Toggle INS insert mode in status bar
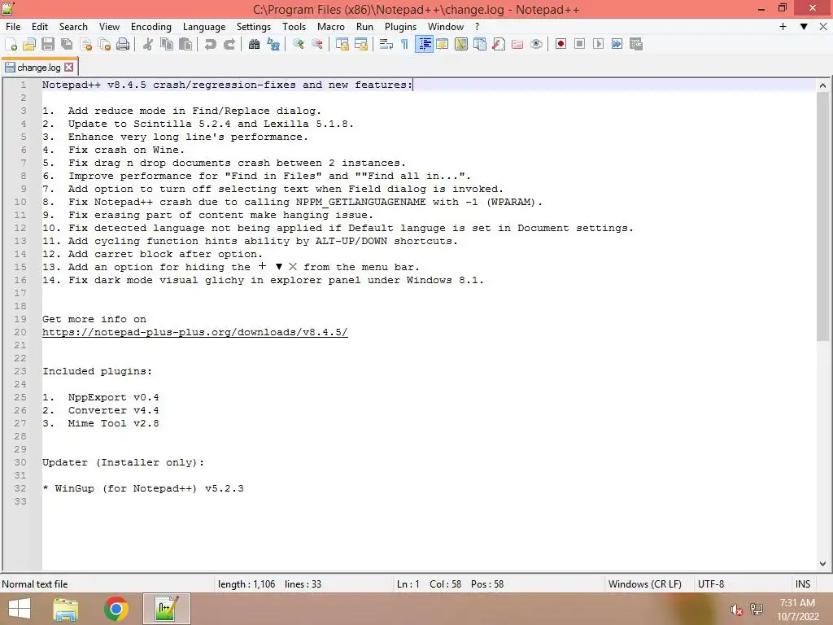 pos(803,584)
